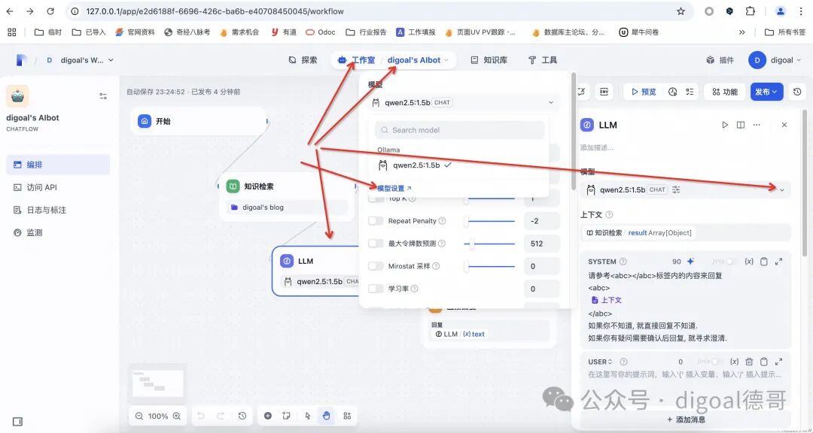Enable the Mirostat 采样 toggle
The image size is (813, 433).
pos(376,266)
